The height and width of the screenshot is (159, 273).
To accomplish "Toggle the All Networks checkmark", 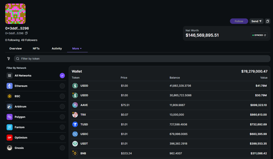I will pyautogui.click(x=62, y=75).
